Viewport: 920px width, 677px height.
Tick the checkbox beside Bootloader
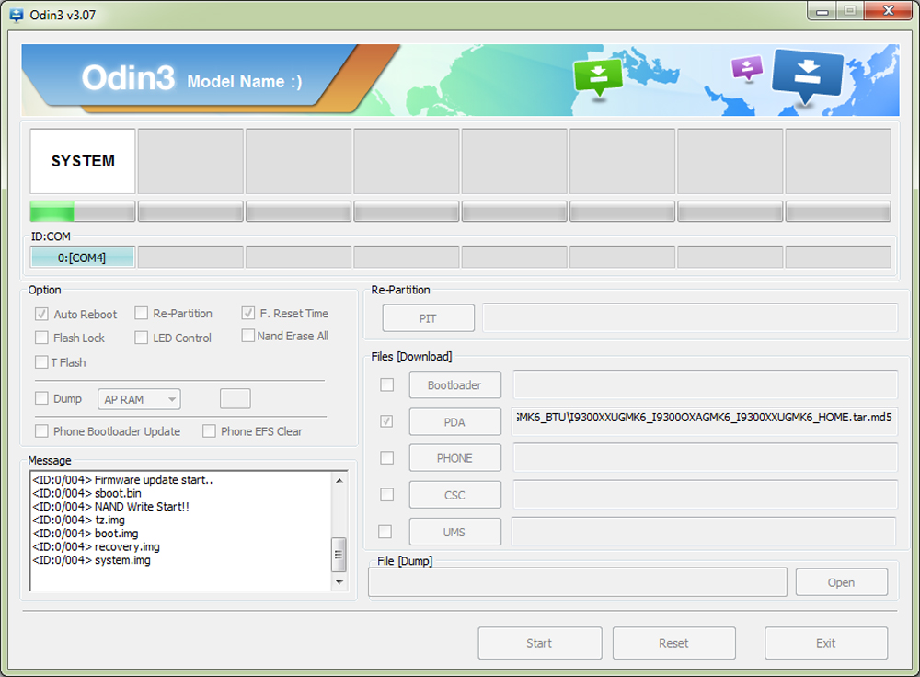(386, 384)
